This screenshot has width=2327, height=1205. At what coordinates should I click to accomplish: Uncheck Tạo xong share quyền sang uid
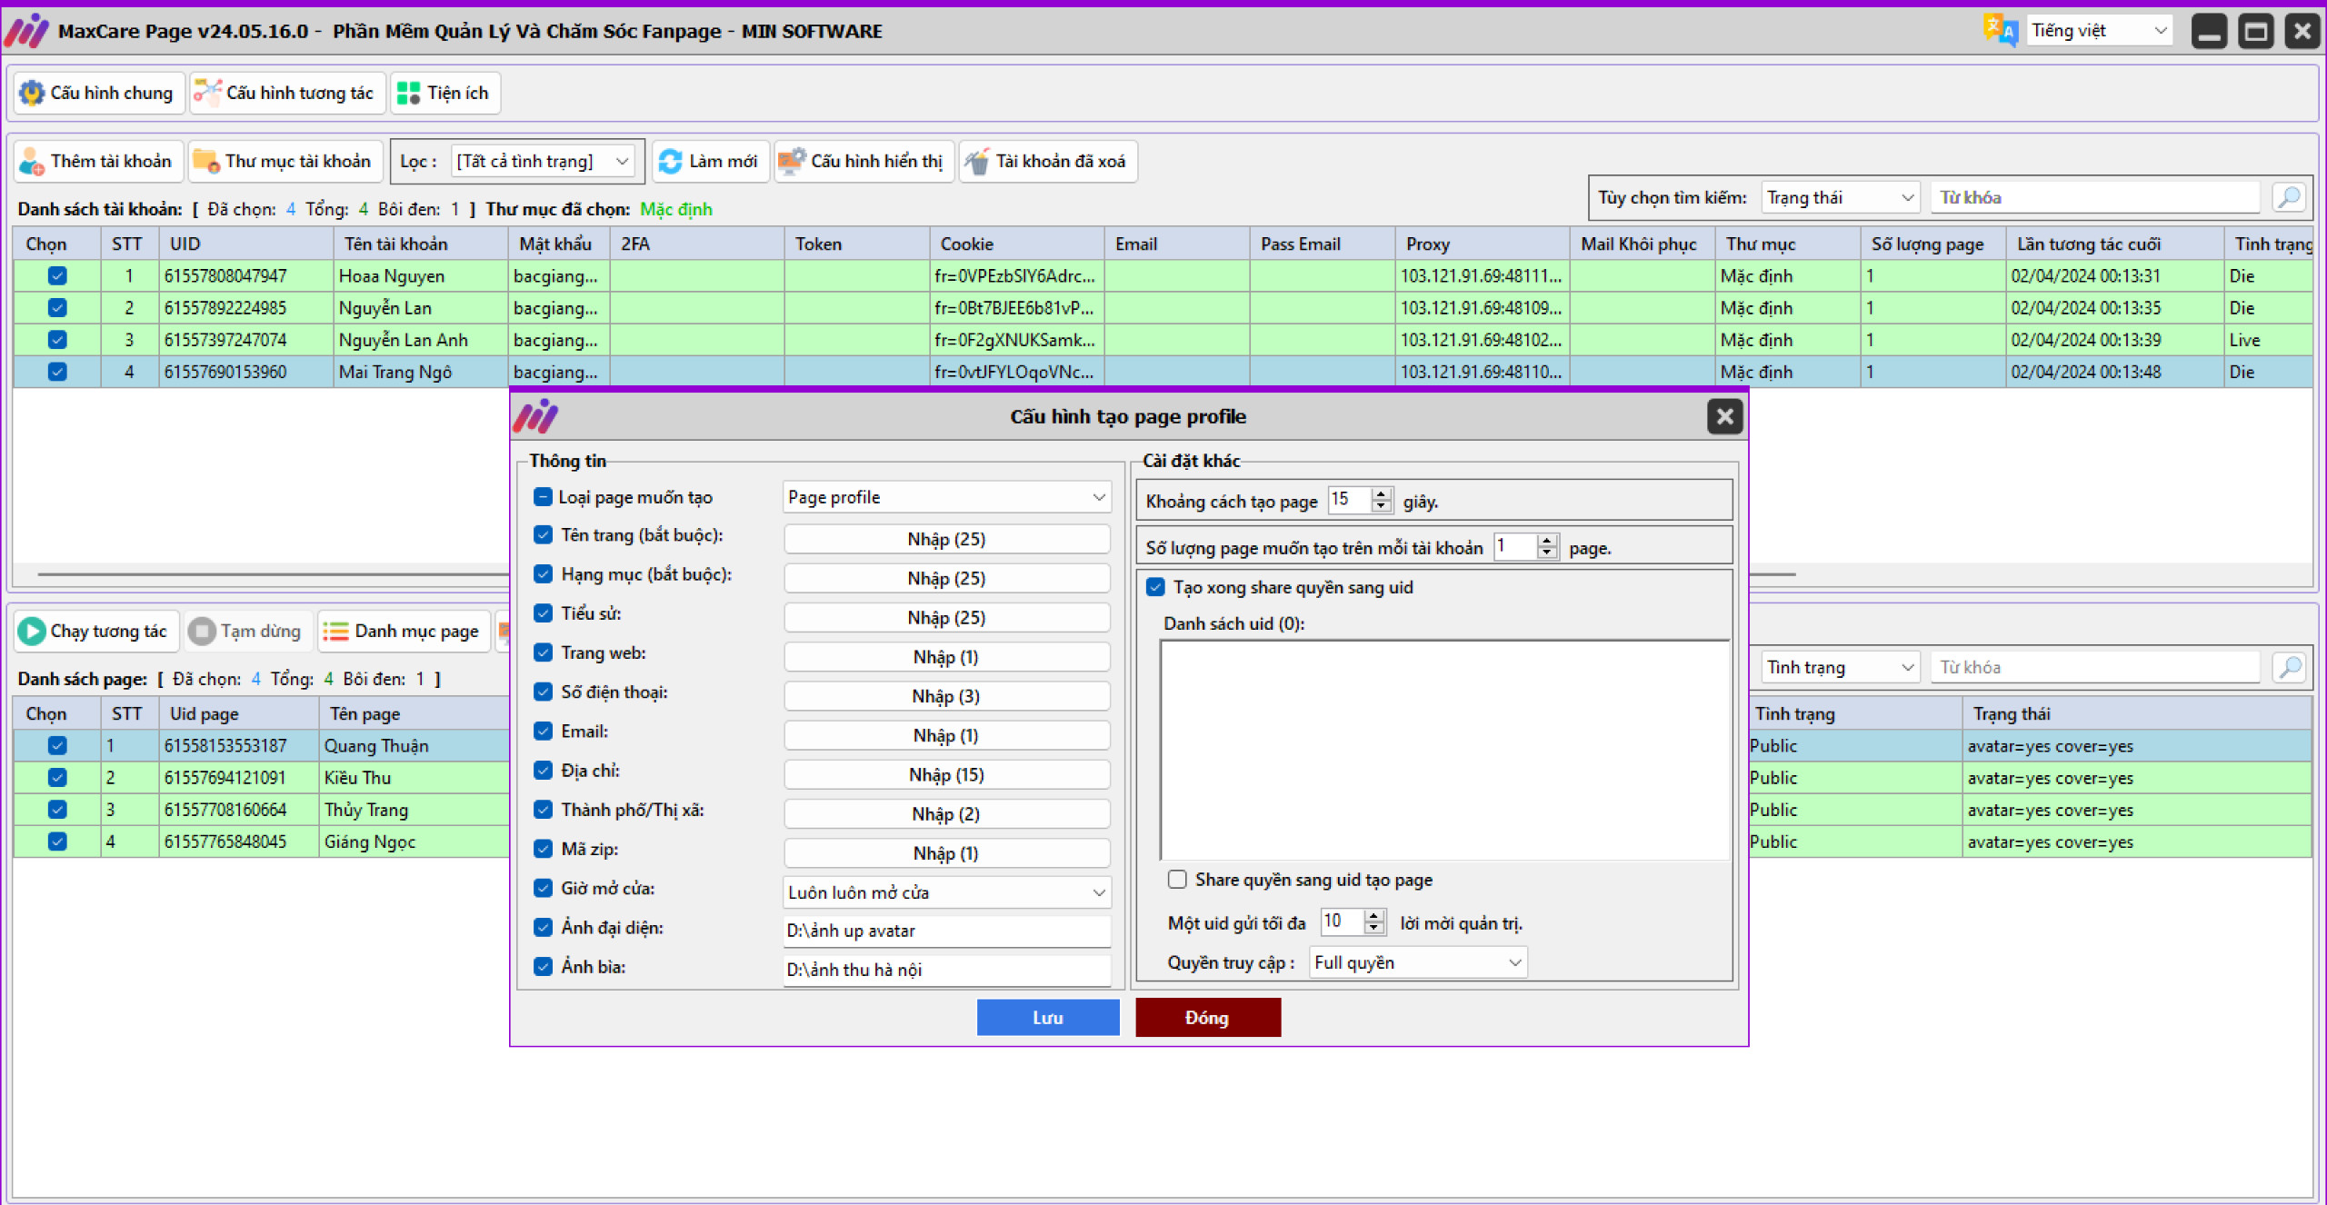click(1155, 587)
